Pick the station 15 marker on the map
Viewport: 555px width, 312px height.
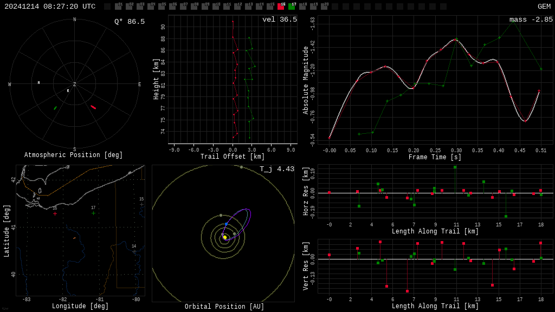(141, 205)
